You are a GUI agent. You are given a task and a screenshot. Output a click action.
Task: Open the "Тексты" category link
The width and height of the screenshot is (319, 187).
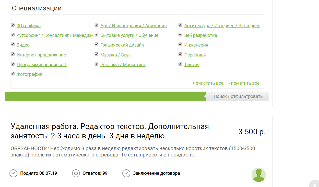pos(192,64)
